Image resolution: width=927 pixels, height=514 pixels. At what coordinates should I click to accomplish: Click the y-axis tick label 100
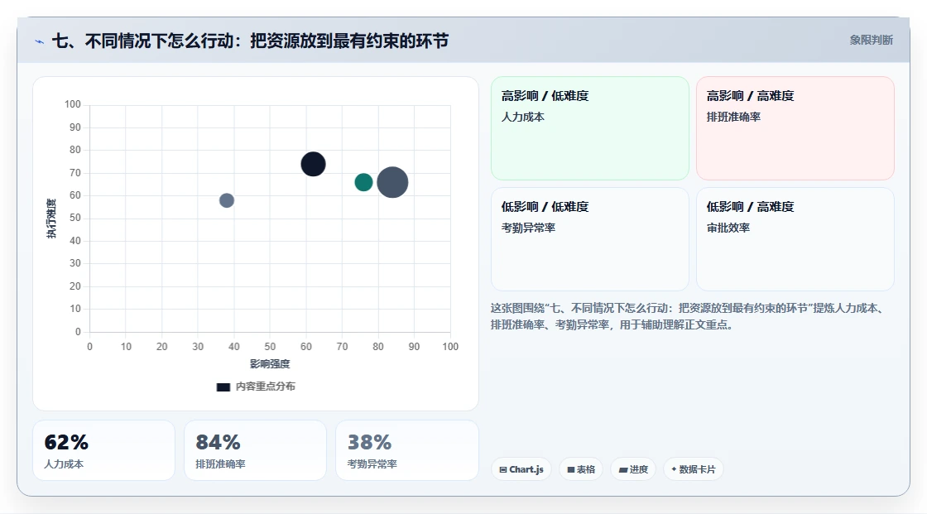(73, 104)
